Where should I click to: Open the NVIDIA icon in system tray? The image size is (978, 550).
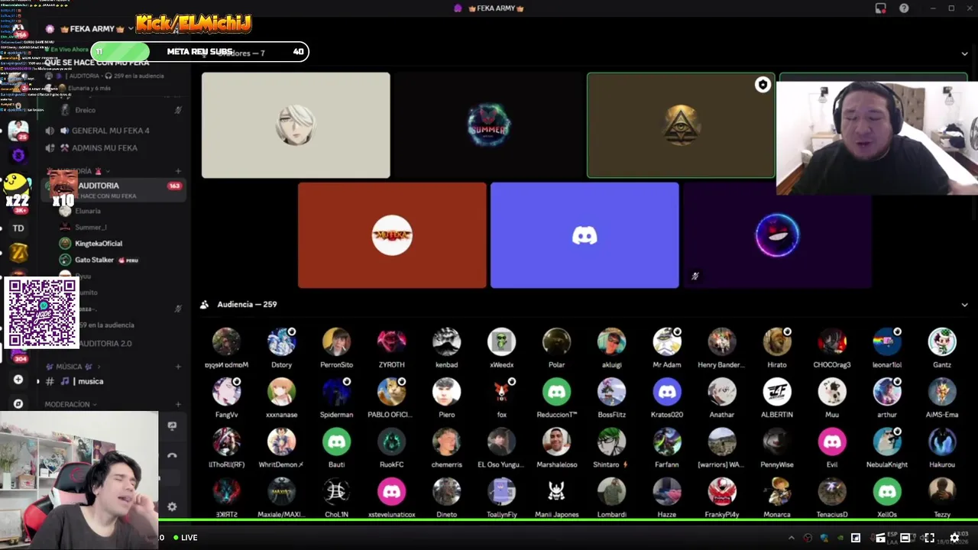[x=840, y=538]
